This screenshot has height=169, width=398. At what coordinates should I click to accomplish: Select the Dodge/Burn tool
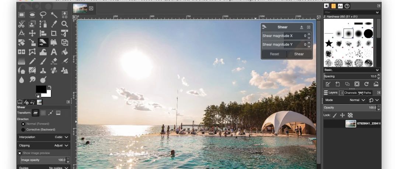tap(43, 80)
